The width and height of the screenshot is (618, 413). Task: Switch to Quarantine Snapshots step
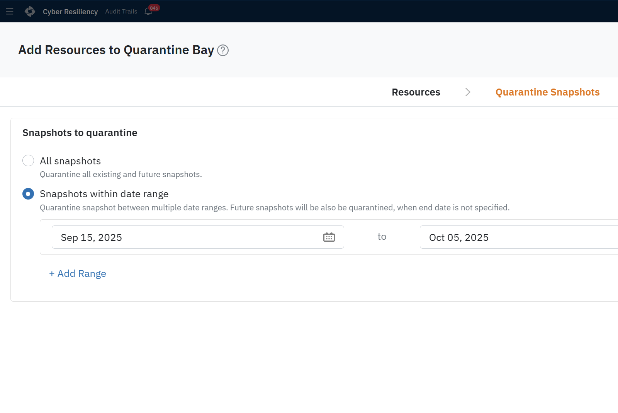coord(547,92)
